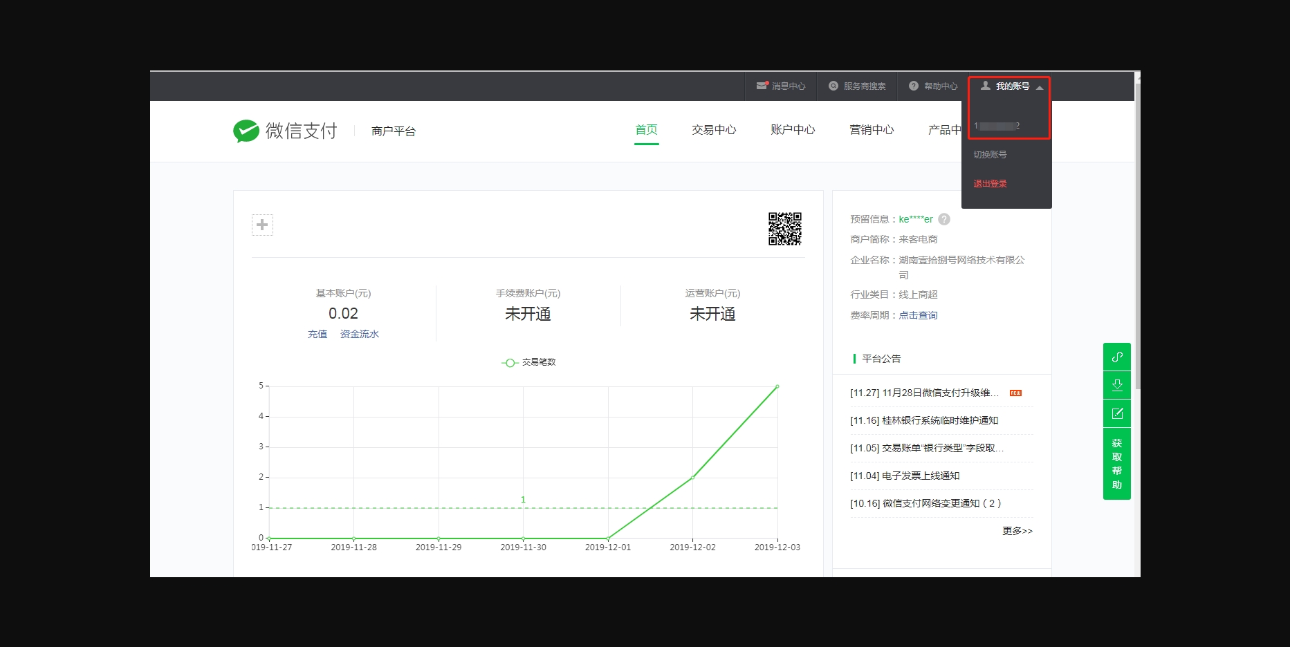Click the green link icon in side toolbar
The height and width of the screenshot is (647, 1290).
[1116, 357]
